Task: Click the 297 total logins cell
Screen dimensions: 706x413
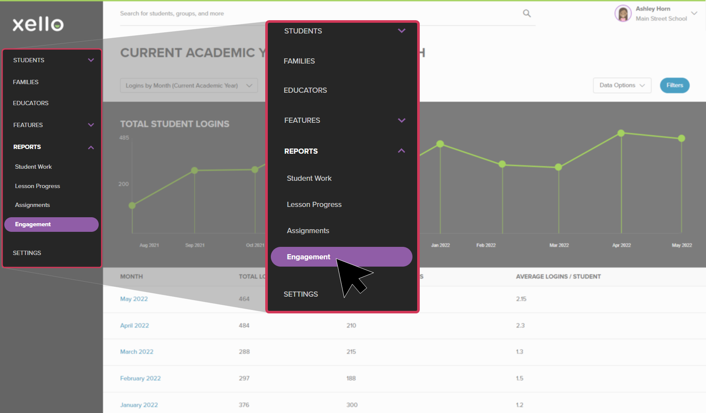Action: [244, 378]
